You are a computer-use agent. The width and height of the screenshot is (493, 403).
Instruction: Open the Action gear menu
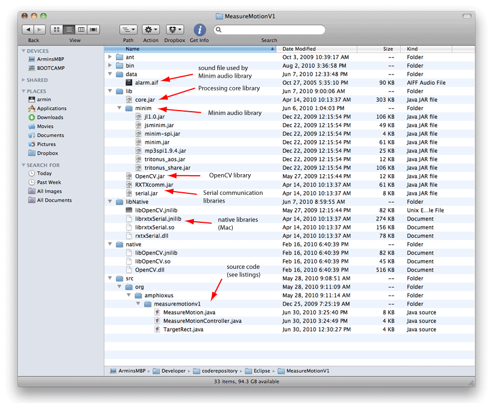[151, 30]
